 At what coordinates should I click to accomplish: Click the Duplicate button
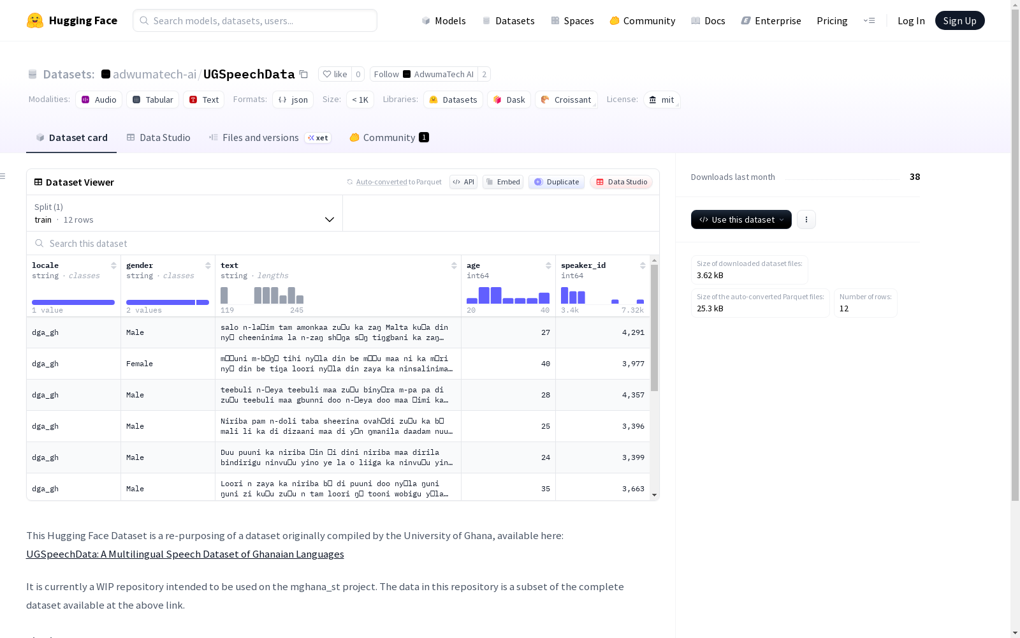tap(557, 182)
